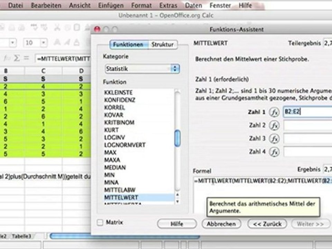Open the Daten menu
Viewport: 332px width, 249px height.
tap(193, 5)
